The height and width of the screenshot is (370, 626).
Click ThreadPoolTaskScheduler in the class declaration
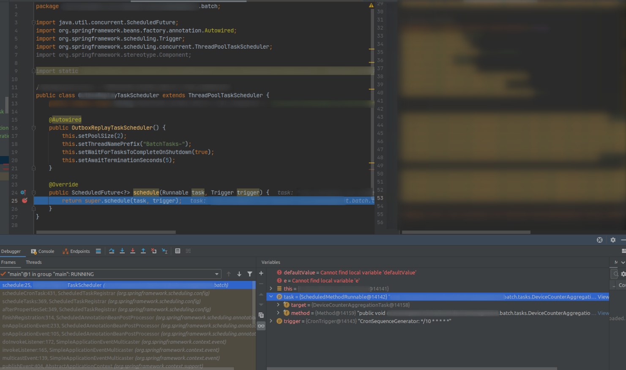(x=225, y=95)
